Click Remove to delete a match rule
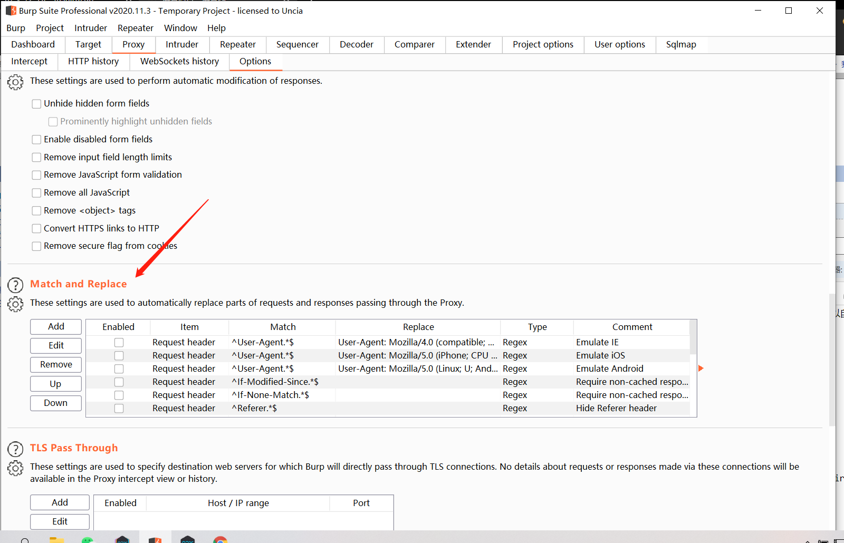This screenshot has width=844, height=543. pos(56,365)
